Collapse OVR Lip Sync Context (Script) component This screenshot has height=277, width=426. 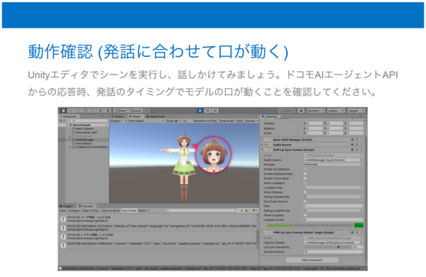click(262, 150)
